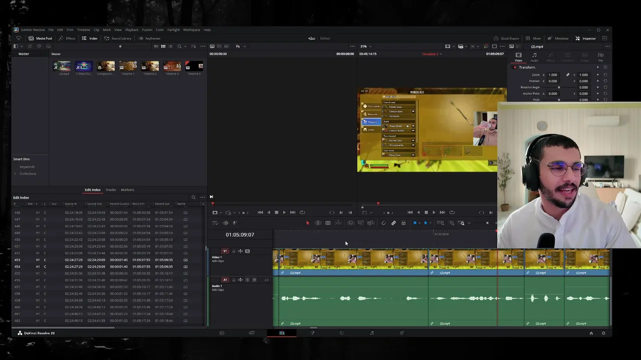Image resolution: width=641 pixels, height=360 pixels.
Task: Open flag color dropdown arrow
Action: point(420,223)
